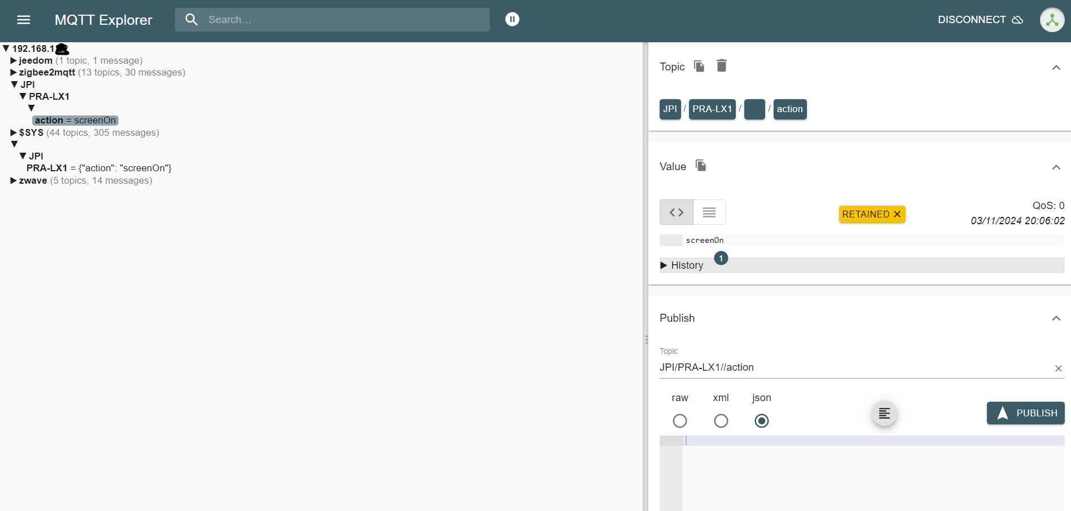Select the action = screenOn topic

[x=75, y=120]
